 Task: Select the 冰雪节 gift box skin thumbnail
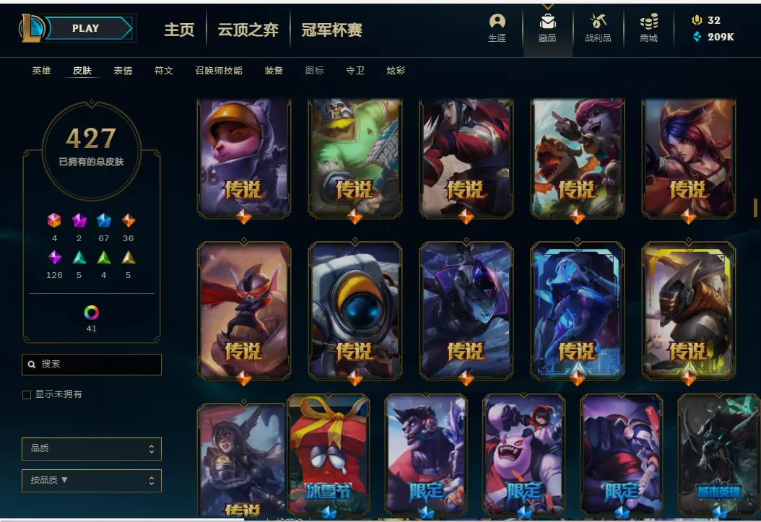[329, 455]
